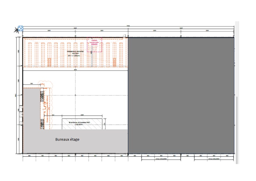Click the "Mezzanine à démonter" text label
Image resolution: width=256 pixels, height=181 pixels.
coord(75,51)
